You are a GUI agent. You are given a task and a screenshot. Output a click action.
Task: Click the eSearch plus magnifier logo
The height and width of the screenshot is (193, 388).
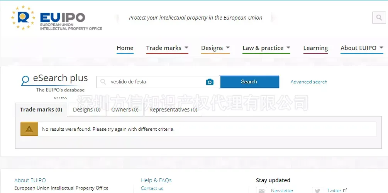coord(25,80)
